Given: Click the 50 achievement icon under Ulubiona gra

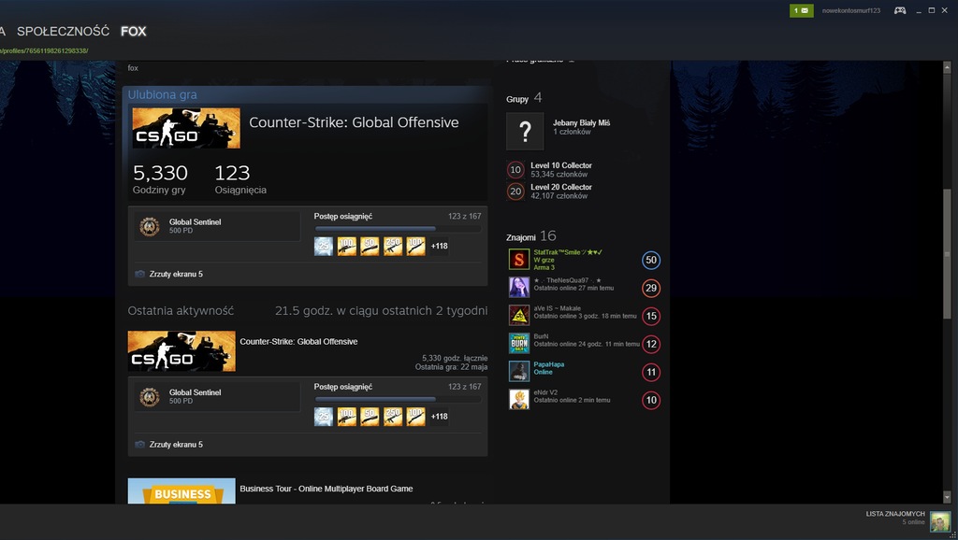Looking at the screenshot, I should (370, 246).
